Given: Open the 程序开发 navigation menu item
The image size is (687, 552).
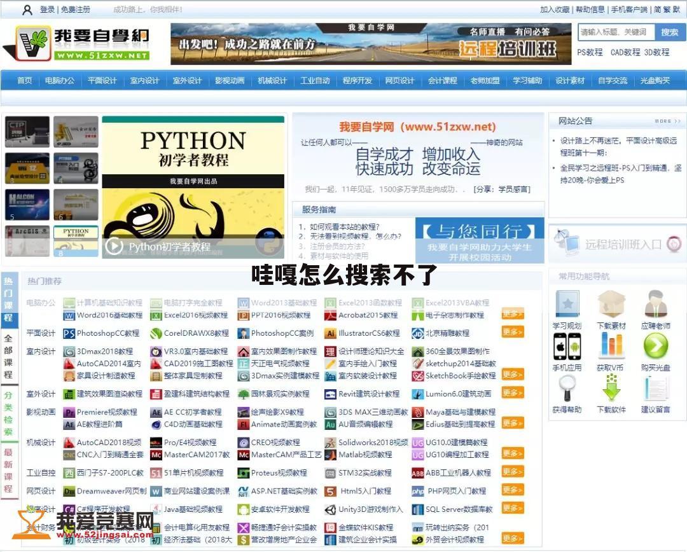Looking at the screenshot, I should [x=357, y=81].
